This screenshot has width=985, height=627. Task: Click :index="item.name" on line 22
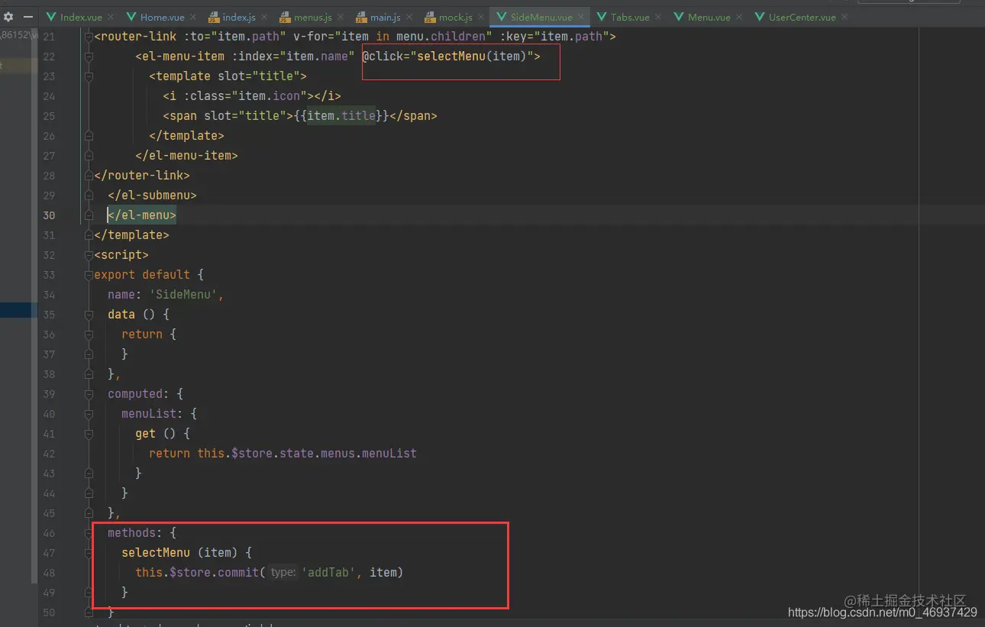tap(293, 56)
